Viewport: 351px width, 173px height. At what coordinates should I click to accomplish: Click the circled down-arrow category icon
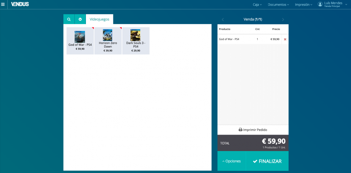[80, 19]
